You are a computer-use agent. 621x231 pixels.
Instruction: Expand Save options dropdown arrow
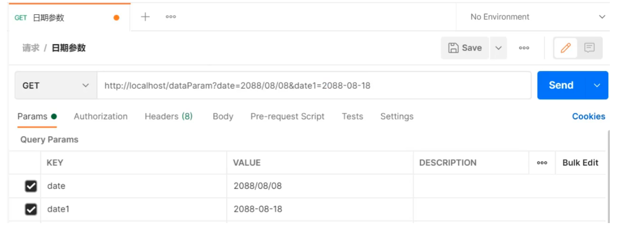coord(499,48)
